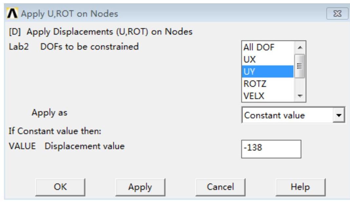Click the DOF list scrollbar thumb
The height and width of the screenshot is (202, 350).
(x=300, y=65)
